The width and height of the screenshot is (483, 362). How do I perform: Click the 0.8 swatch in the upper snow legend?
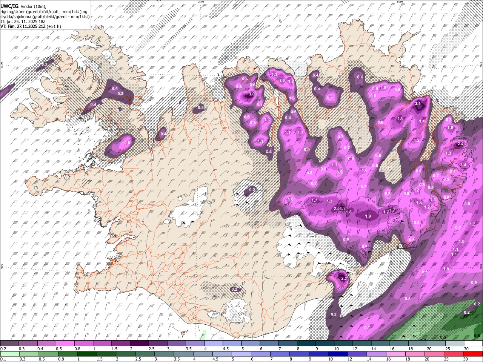(x=83, y=344)
